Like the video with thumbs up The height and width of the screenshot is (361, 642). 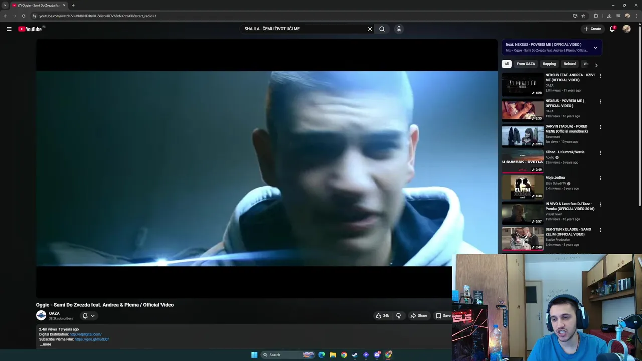[382, 316]
